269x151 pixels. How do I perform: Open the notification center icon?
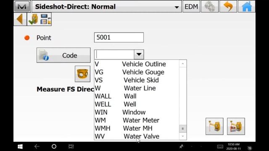(x=250, y=148)
